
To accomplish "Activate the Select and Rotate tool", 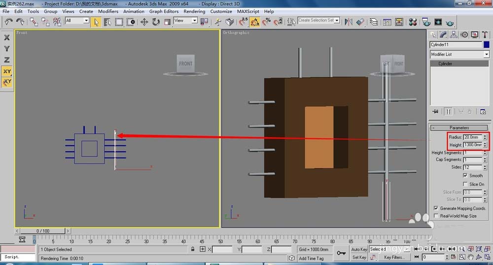I will 156,22.
